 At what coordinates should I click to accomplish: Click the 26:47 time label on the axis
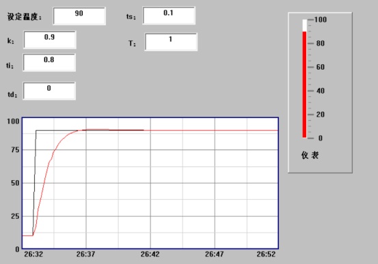pos(215,254)
